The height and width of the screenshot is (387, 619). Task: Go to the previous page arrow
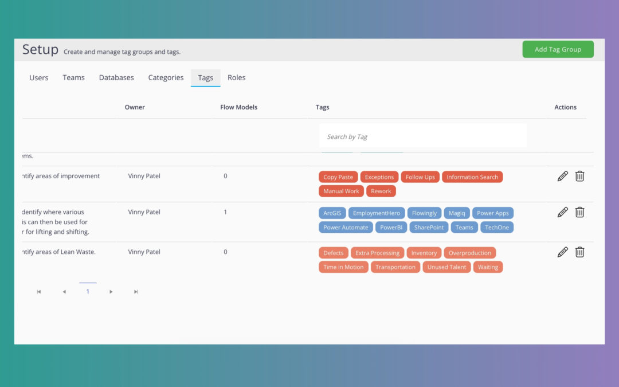pos(64,292)
